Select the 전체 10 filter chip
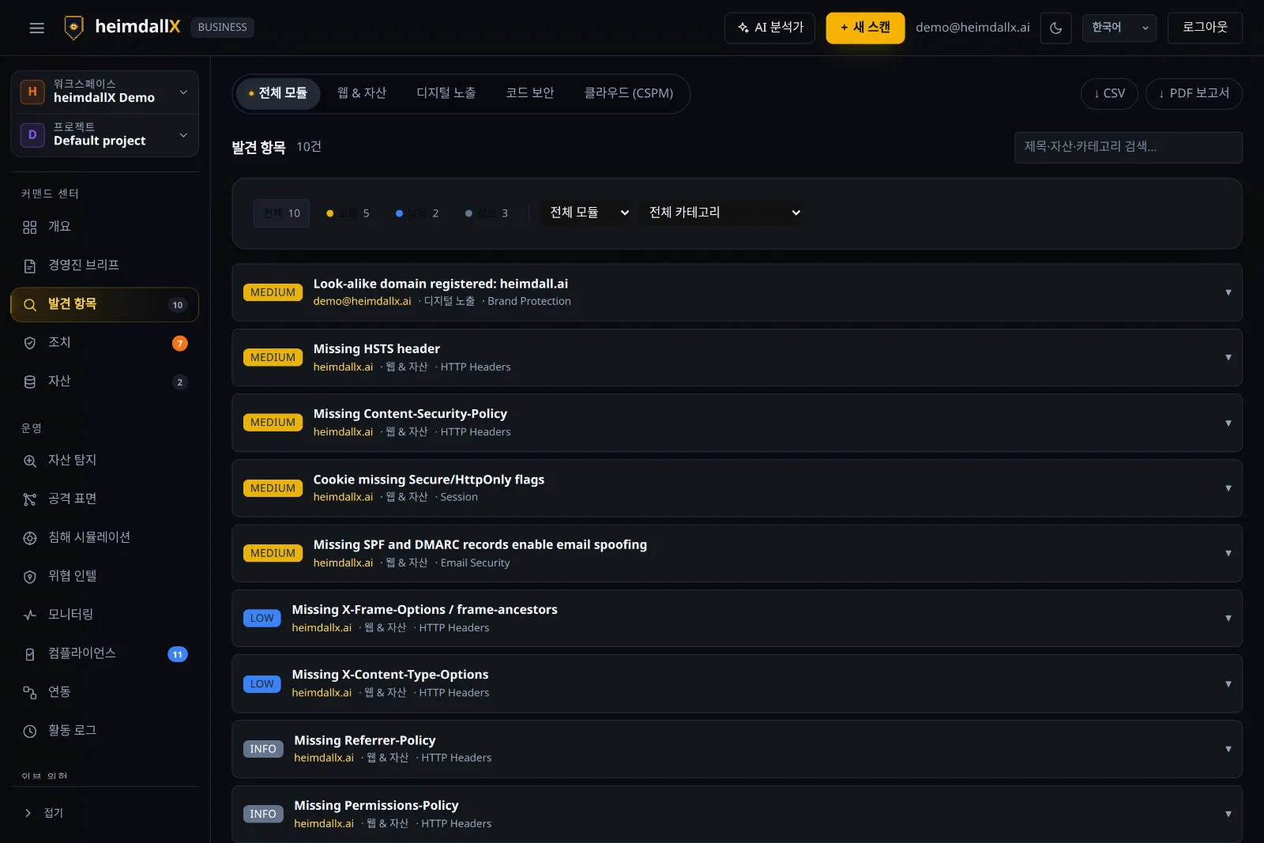 tap(281, 213)
